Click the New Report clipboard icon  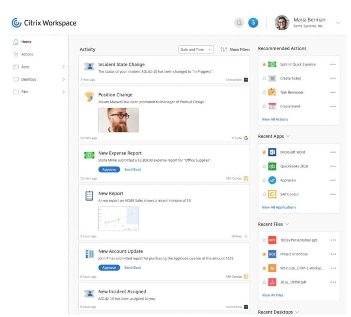(x=89, y=196)
